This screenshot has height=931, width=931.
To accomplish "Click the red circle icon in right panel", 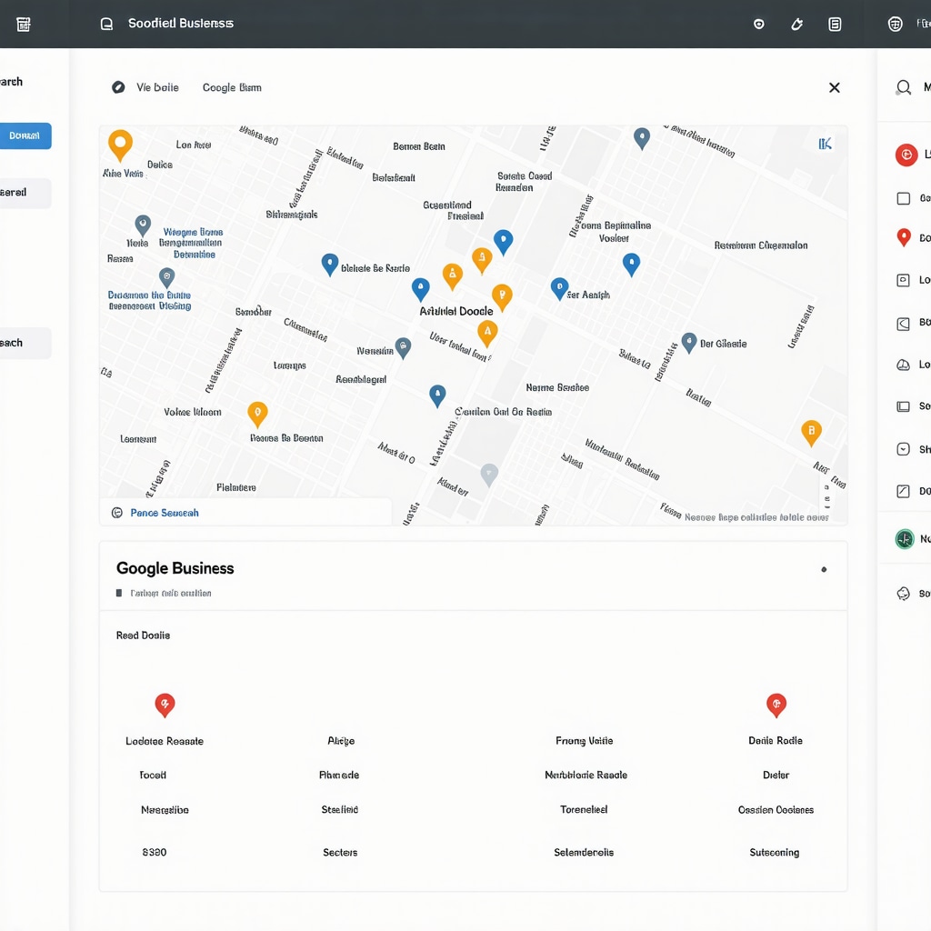I will [906, 155].
